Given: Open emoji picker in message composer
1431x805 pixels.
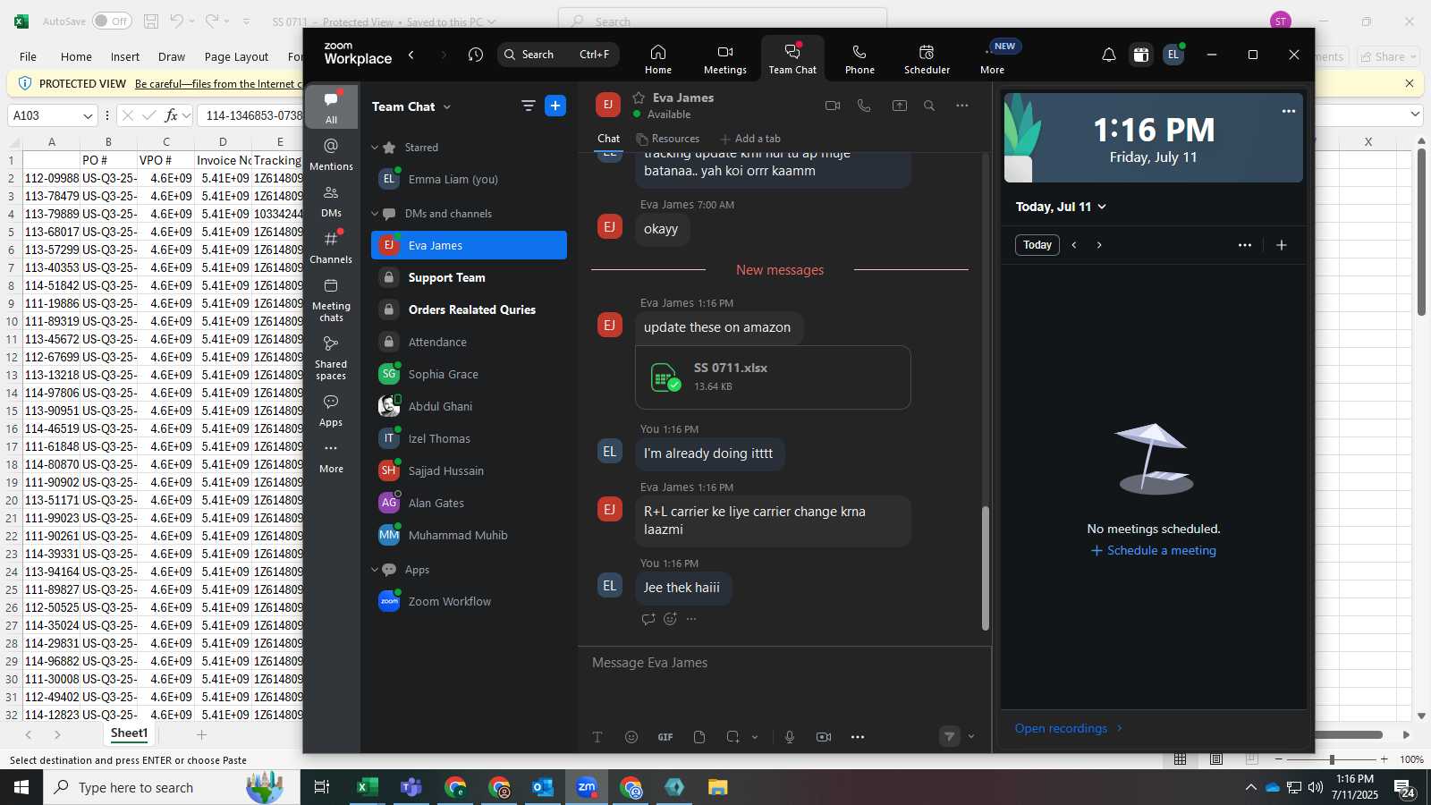Looking at the screenshot, I should (631, 737).
